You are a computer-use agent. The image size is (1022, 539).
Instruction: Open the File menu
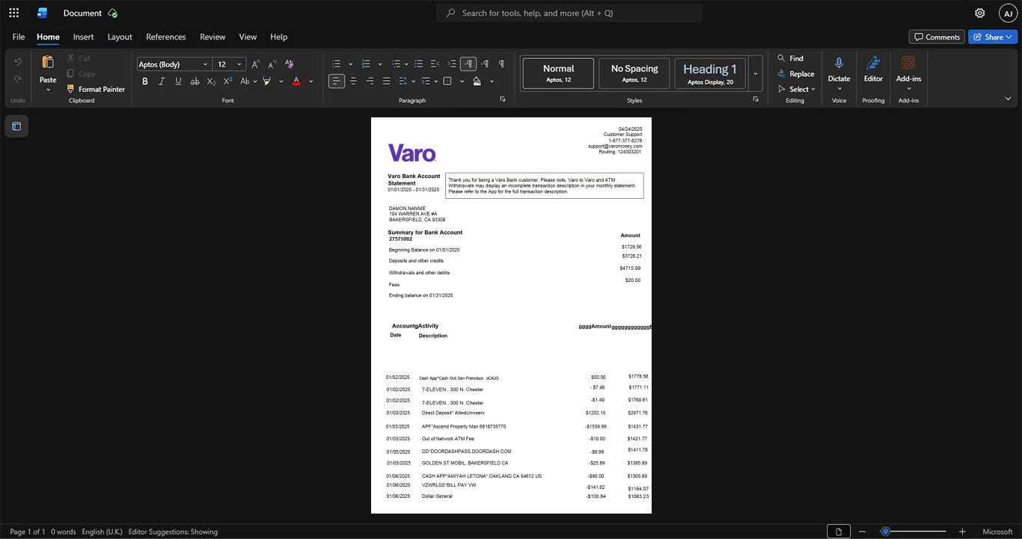coord(19,37)
